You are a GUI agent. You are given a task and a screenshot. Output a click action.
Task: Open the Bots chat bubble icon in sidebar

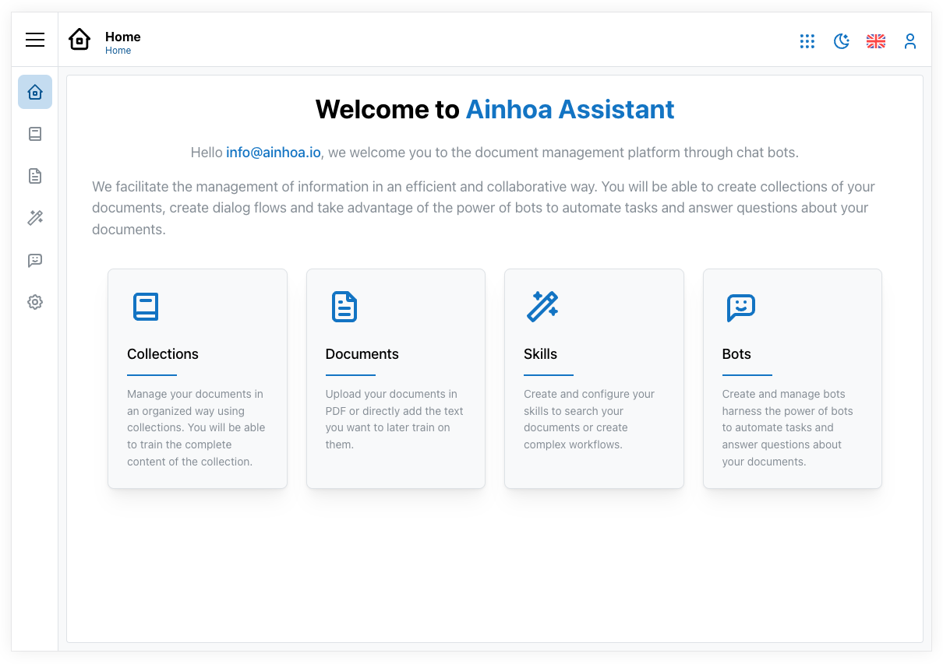[34, 260]
